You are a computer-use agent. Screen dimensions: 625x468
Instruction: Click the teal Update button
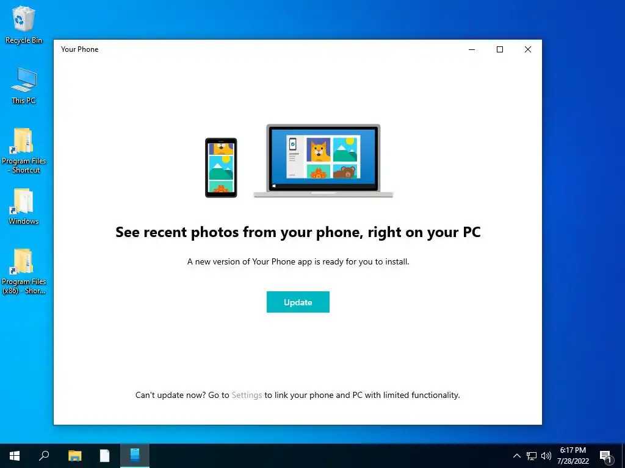tap(298, 302)
